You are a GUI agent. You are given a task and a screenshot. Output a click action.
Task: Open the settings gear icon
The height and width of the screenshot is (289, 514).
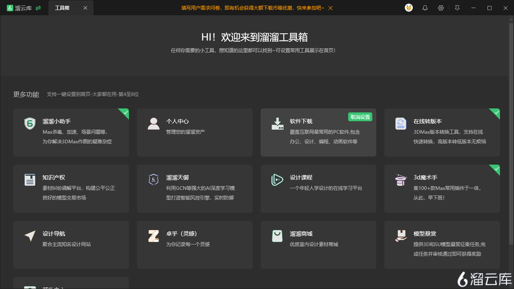tap(441, 8)
